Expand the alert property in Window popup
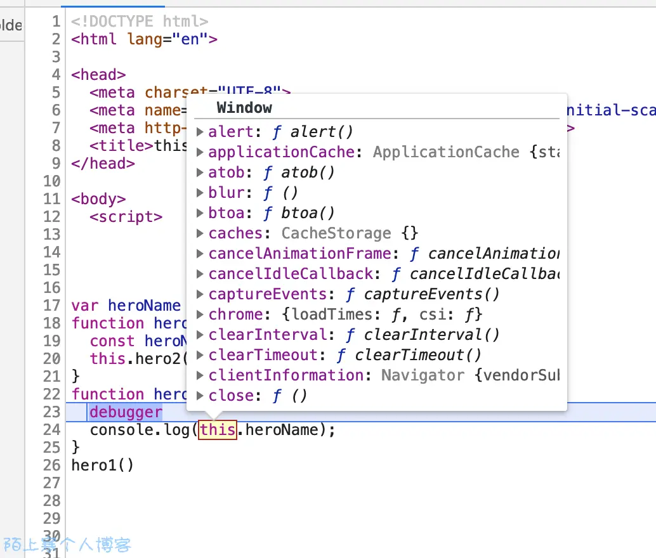The image size is (656, 558). coord(200,132)
